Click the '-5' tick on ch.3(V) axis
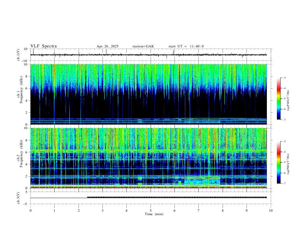 (26, 204)
